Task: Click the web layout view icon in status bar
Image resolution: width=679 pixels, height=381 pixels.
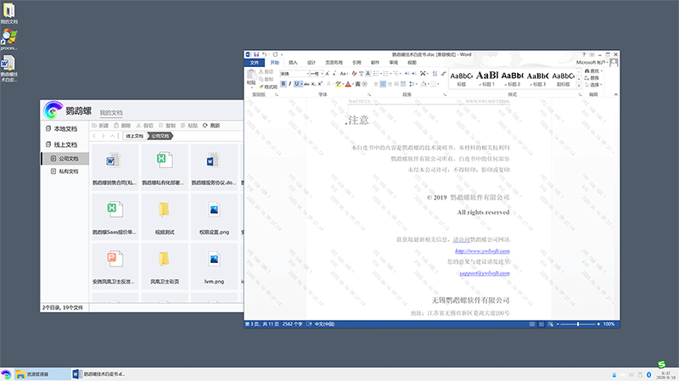Action: point(550,324)
